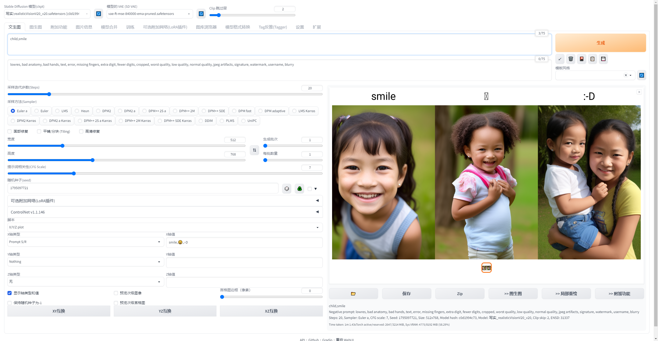Click the trash icon to clear prompt
The width and height of the screenshot is (658, 341).
coord(571,59)
